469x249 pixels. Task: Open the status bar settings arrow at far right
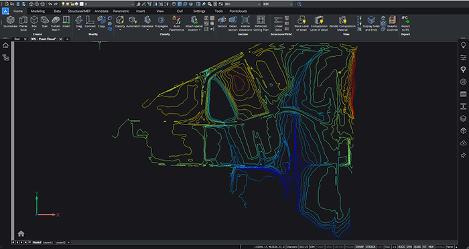coord(456,247)
